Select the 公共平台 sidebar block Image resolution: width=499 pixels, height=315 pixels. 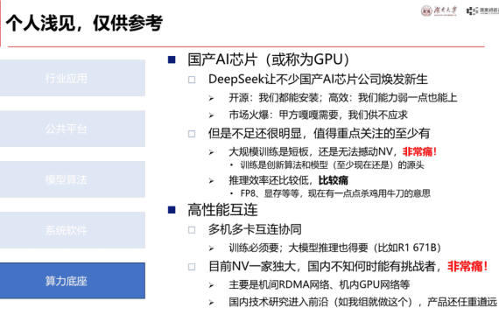pos(73,129)
